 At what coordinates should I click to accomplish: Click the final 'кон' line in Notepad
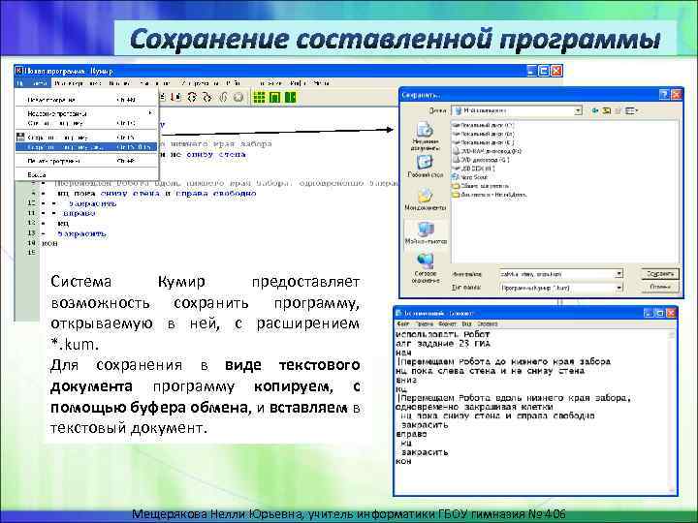[403, 461]
